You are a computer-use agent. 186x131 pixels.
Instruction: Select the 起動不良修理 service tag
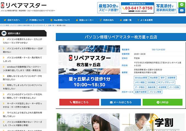pos(141,92)
